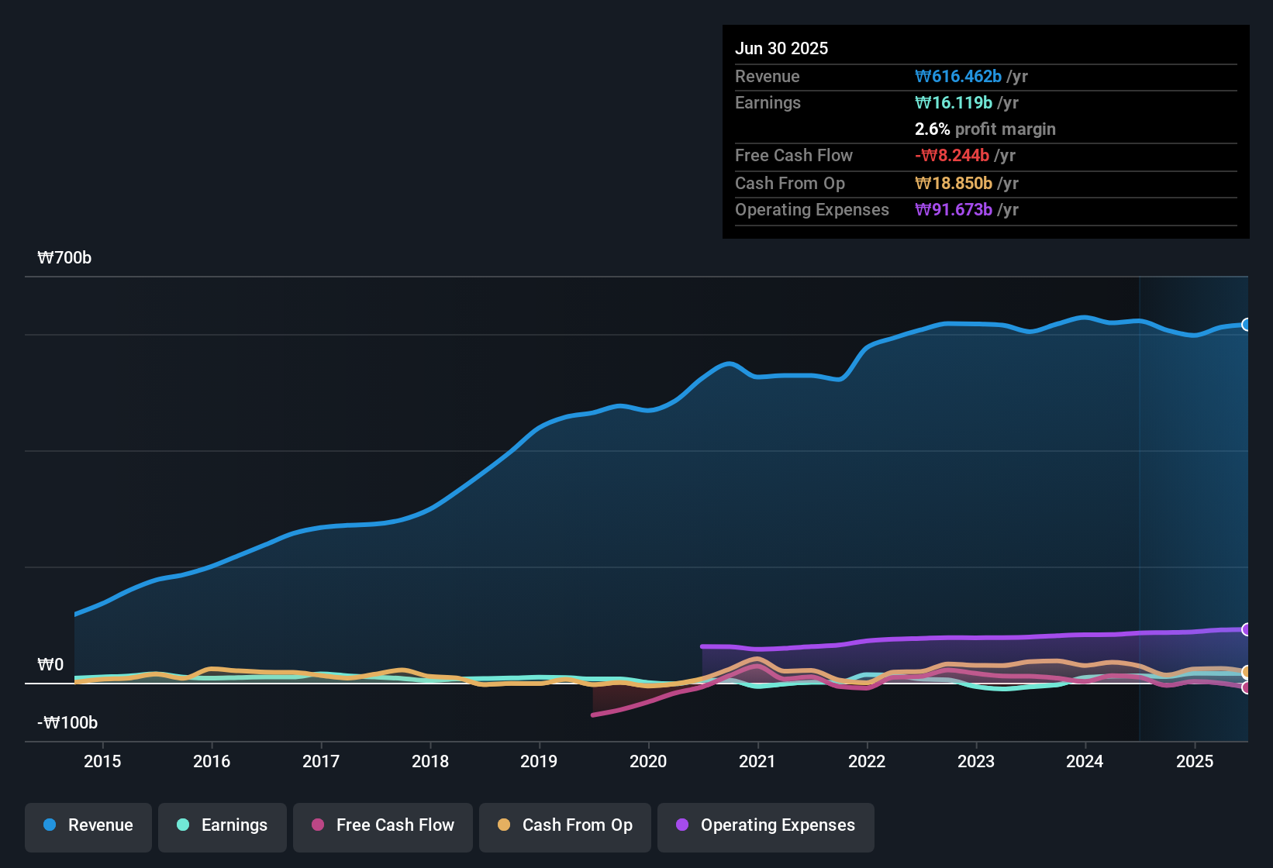The width and height of the screenshot is (1273, 868).
Task: Select the Revenue endpoint marker on chart
Action: [1247, 325]
